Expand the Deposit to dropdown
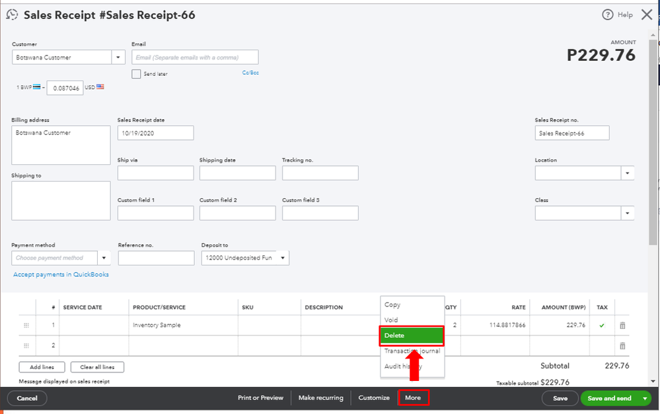660x414 pixels. point(283,258)
